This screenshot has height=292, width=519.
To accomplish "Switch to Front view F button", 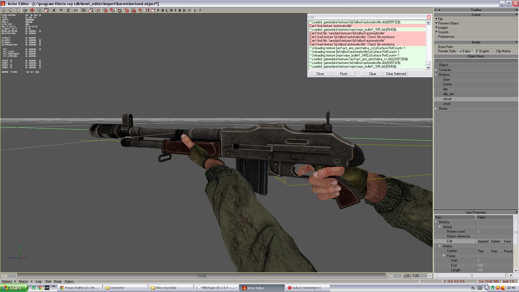I will pos(158,10).
